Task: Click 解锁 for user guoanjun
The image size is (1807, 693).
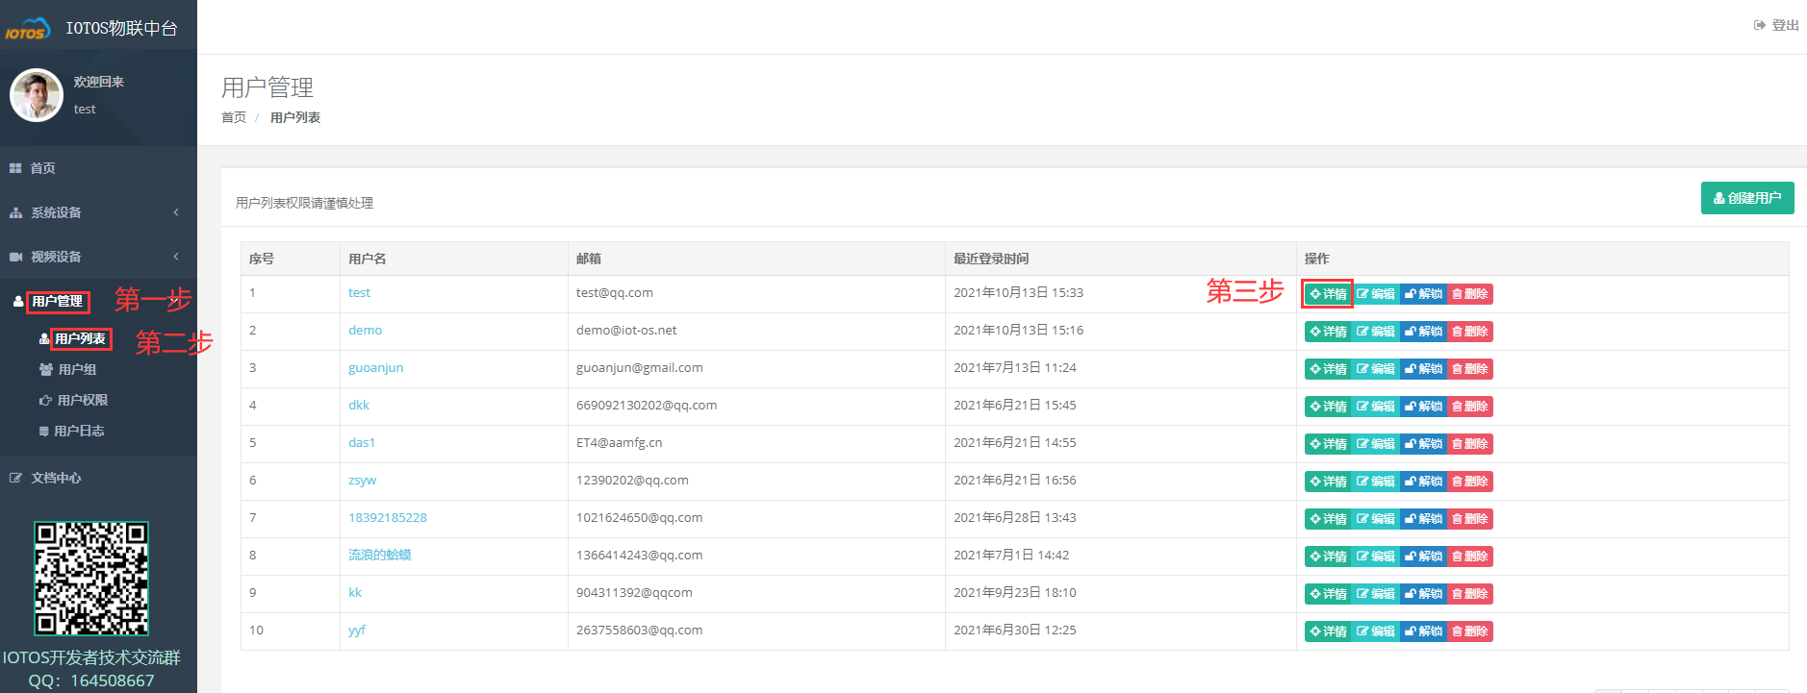Action: [1423, 369]
